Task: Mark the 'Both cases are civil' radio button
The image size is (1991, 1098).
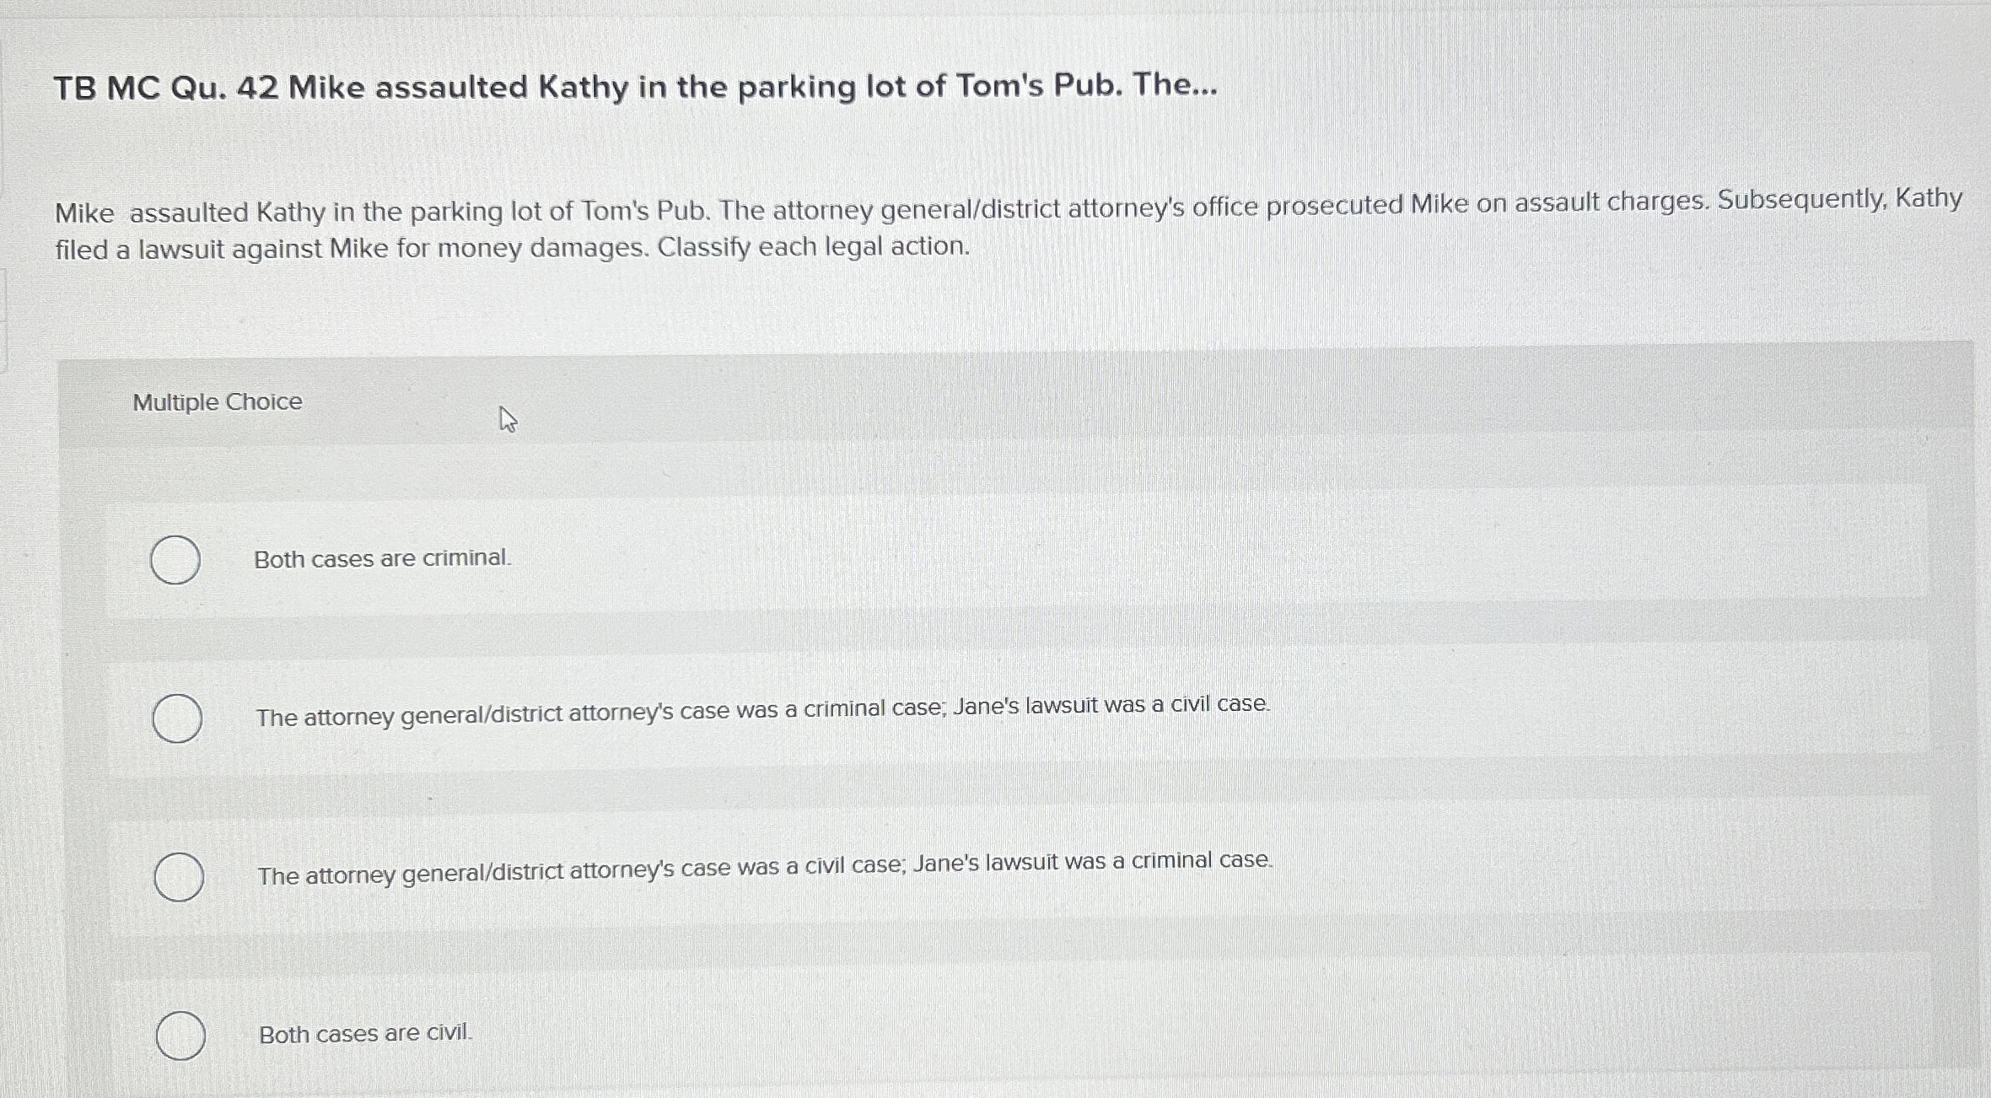Action: point(180,1036)
